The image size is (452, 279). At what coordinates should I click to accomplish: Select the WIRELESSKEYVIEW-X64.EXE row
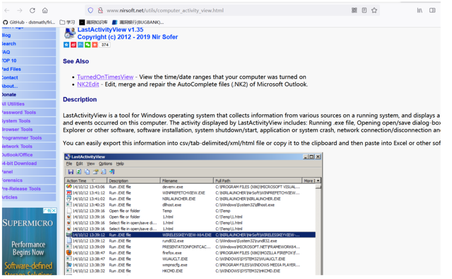pyautogui.click(x=190, y=235)
